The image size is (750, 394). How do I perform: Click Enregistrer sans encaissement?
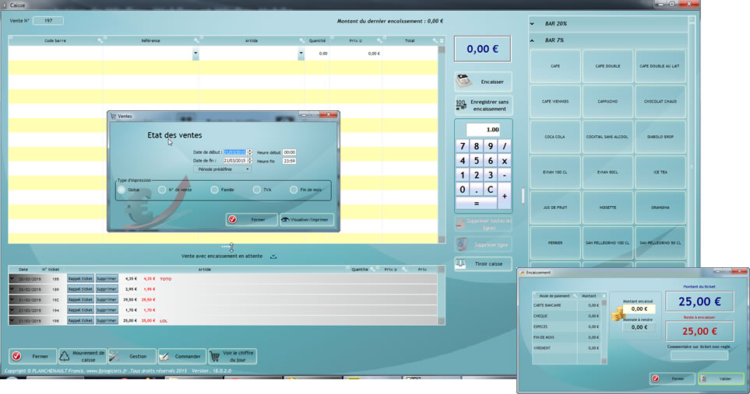[483, 105]
